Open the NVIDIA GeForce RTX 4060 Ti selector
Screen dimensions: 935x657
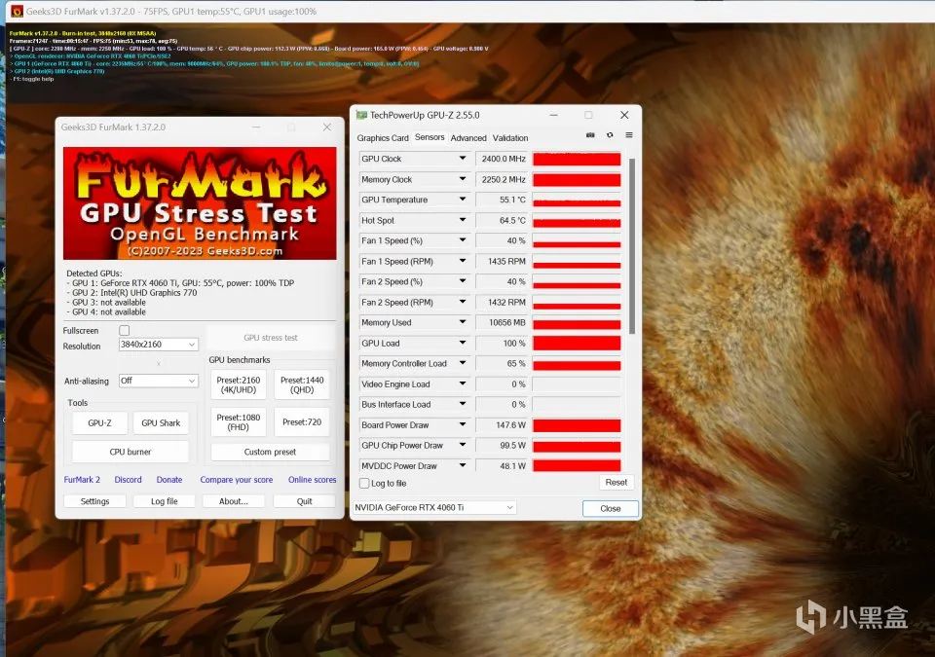coord(434,507)
